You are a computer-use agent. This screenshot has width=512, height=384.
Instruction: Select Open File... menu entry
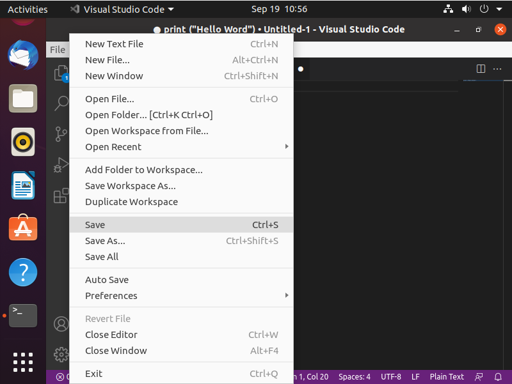tap(181, 99)
